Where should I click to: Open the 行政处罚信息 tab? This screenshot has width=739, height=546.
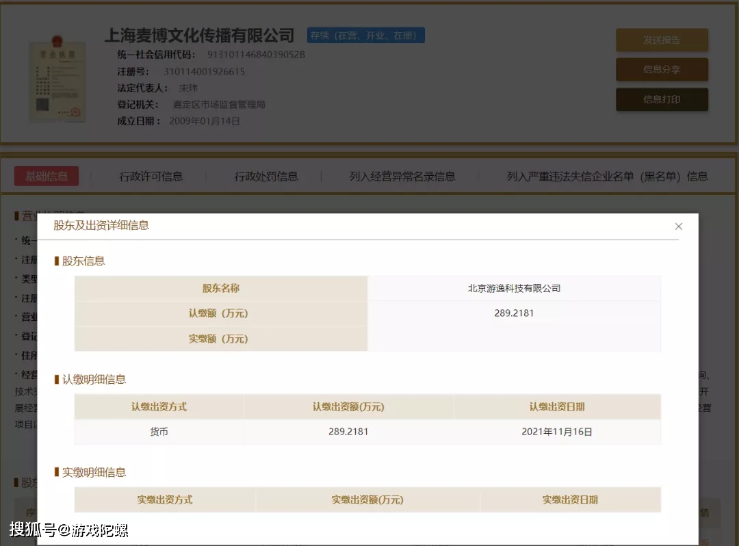266,177
